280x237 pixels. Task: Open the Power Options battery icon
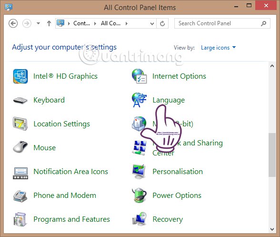[139, 196]
